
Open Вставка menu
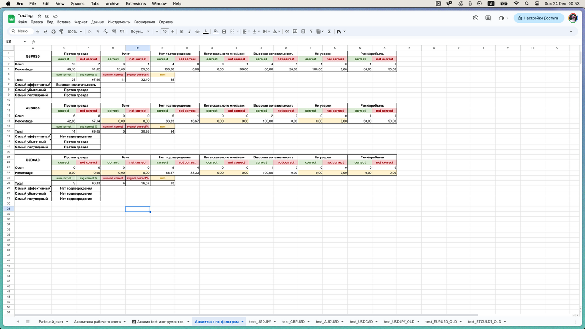click(64, 22)
